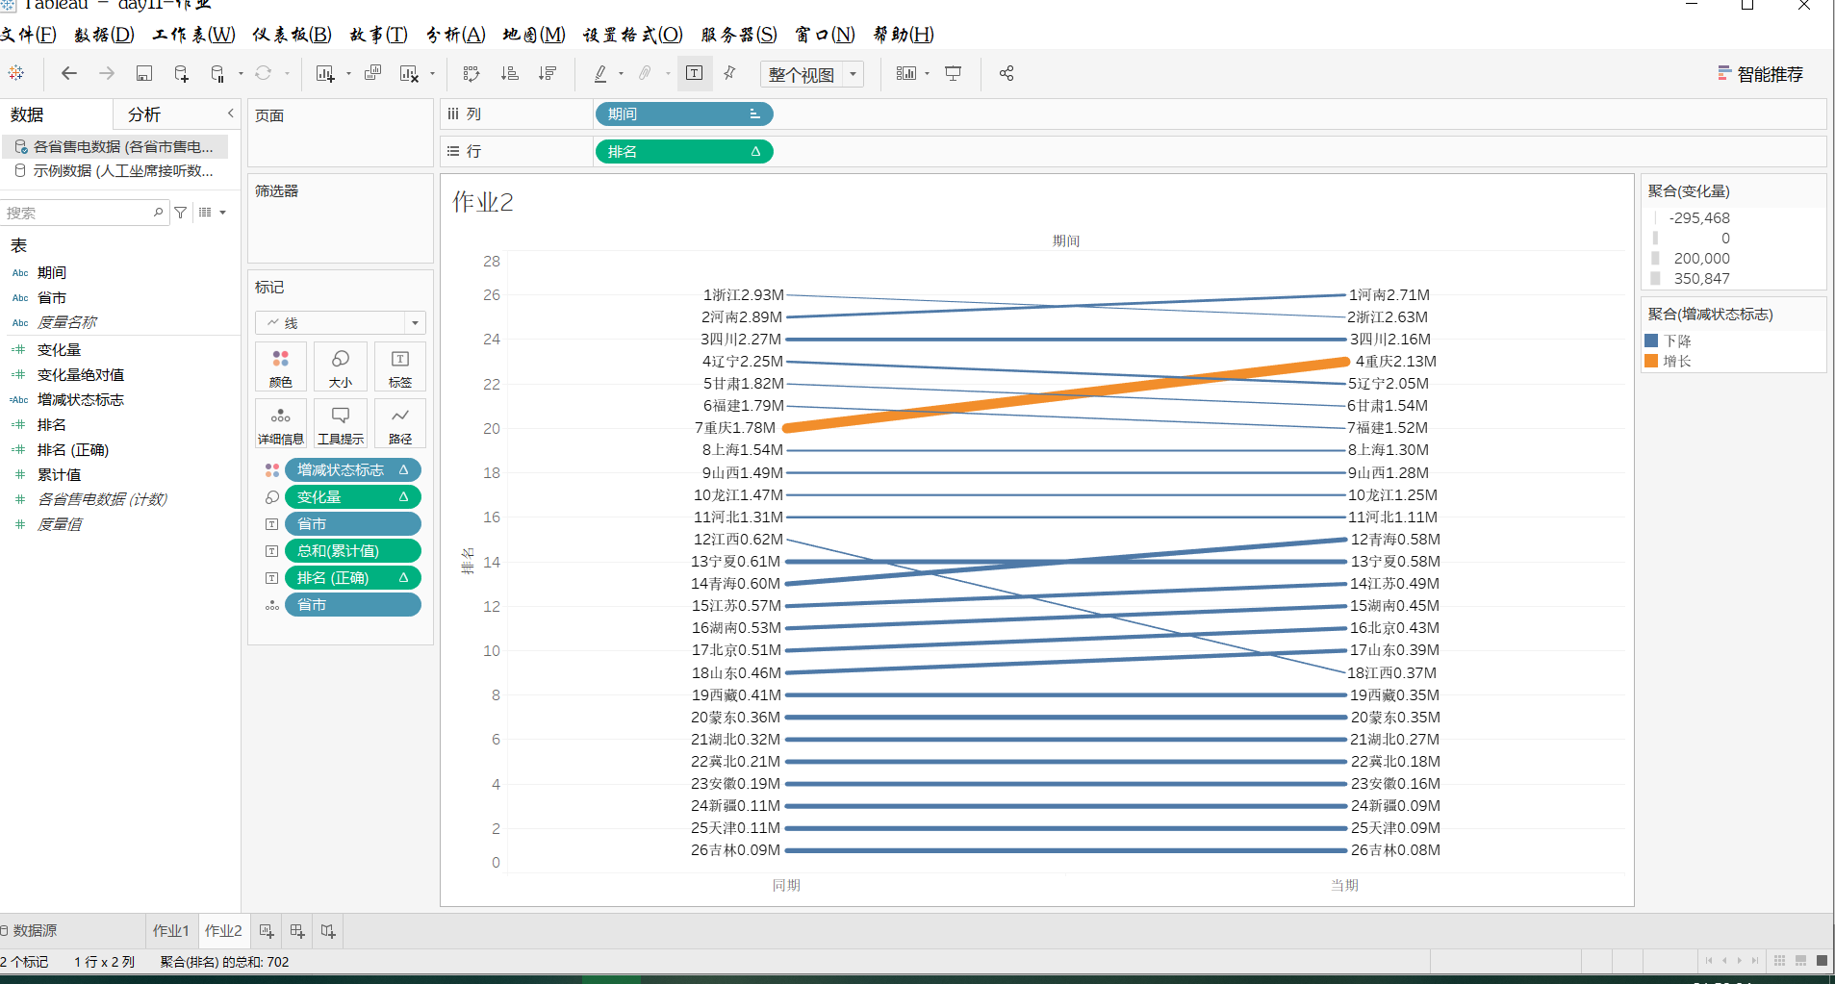Open the fit dropdown showing 整个视图
The height and width of the screenshot is (984, 1835).
(x=812, y=74)
